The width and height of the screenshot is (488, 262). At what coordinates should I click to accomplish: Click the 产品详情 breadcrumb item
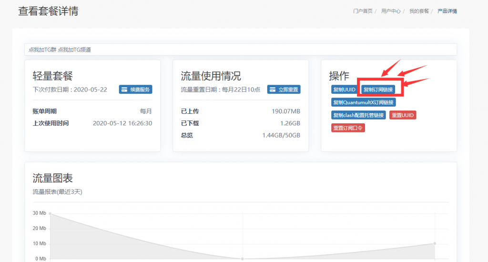coord(447,11)
